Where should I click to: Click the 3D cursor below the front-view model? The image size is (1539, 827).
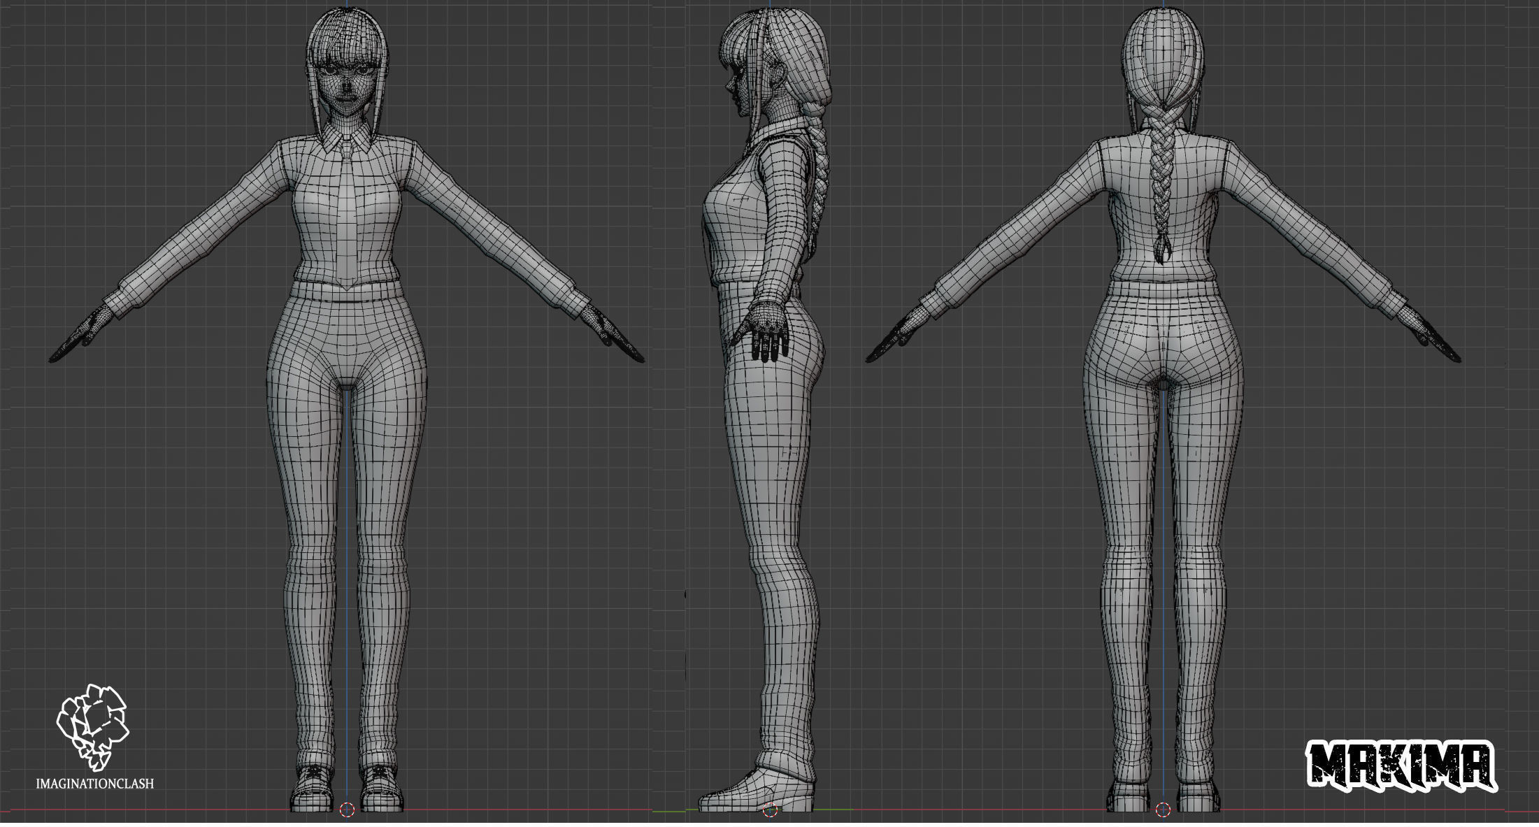tap(347, 810)
